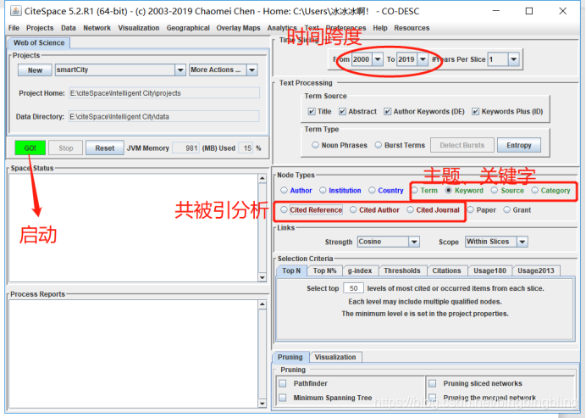Select the Author node type

[x=284, y=191]
